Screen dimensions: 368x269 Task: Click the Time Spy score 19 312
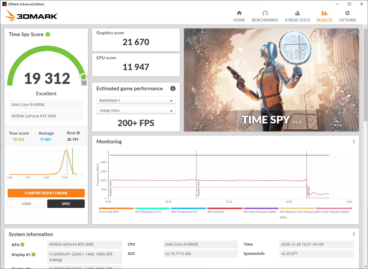point(47,78)
